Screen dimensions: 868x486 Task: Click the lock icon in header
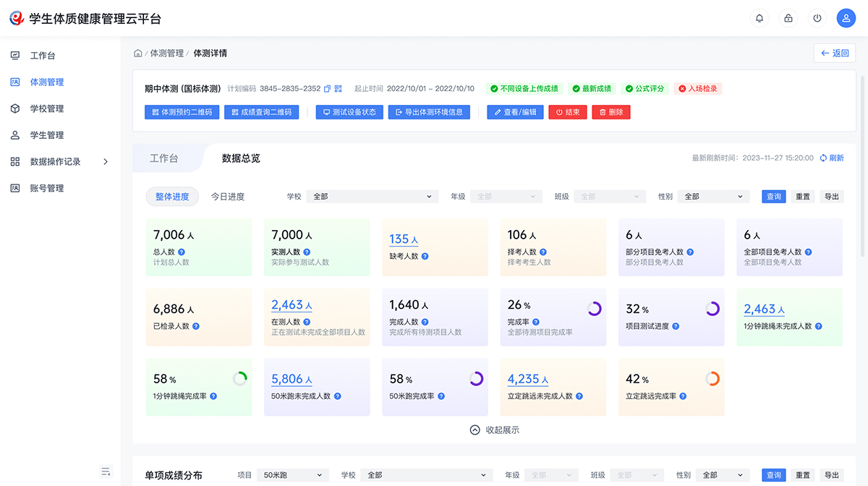(788, 19)
